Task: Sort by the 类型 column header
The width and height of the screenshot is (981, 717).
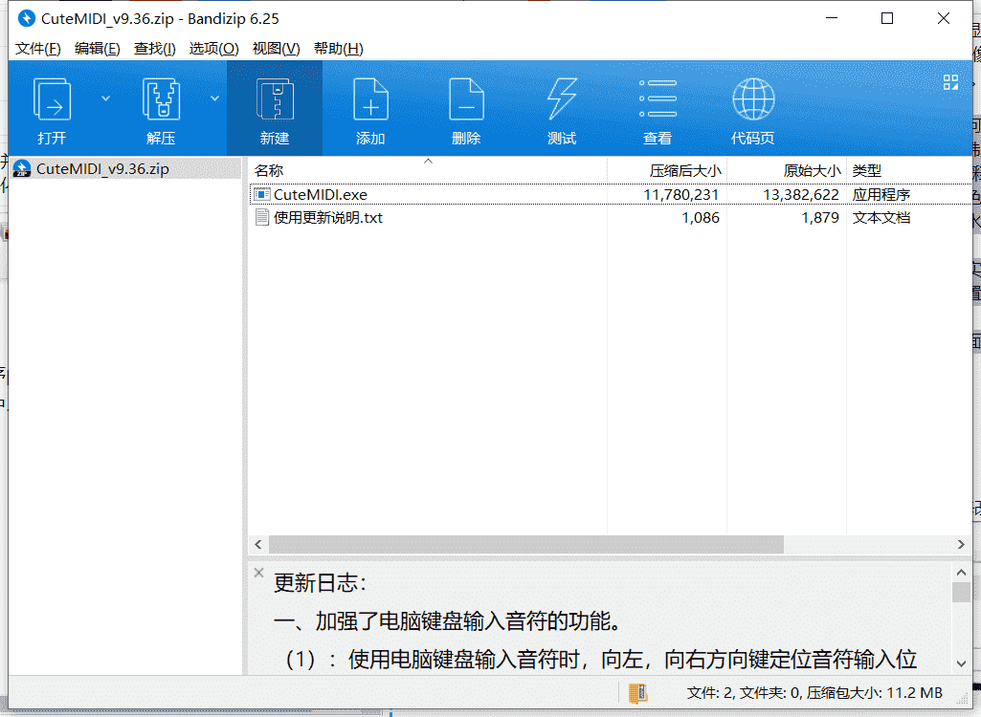Action: pyautogui.click(x=908, y=170)
